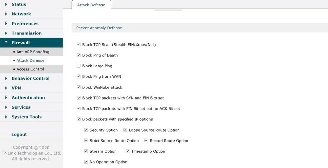
Task: Go to Anti ARP Spoofing page
Action: tap(33, 52)
